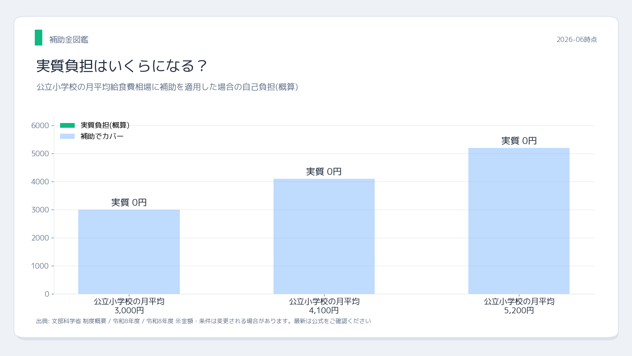Screen dimensions: 632x356
Task: Click the 実質 0円 label above the 5,200円 bar
Action: pos(519,141)
